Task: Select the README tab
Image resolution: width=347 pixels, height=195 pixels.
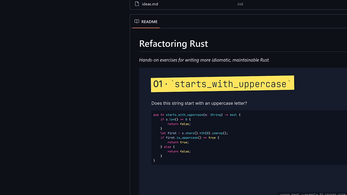Action: pos(146,22)
